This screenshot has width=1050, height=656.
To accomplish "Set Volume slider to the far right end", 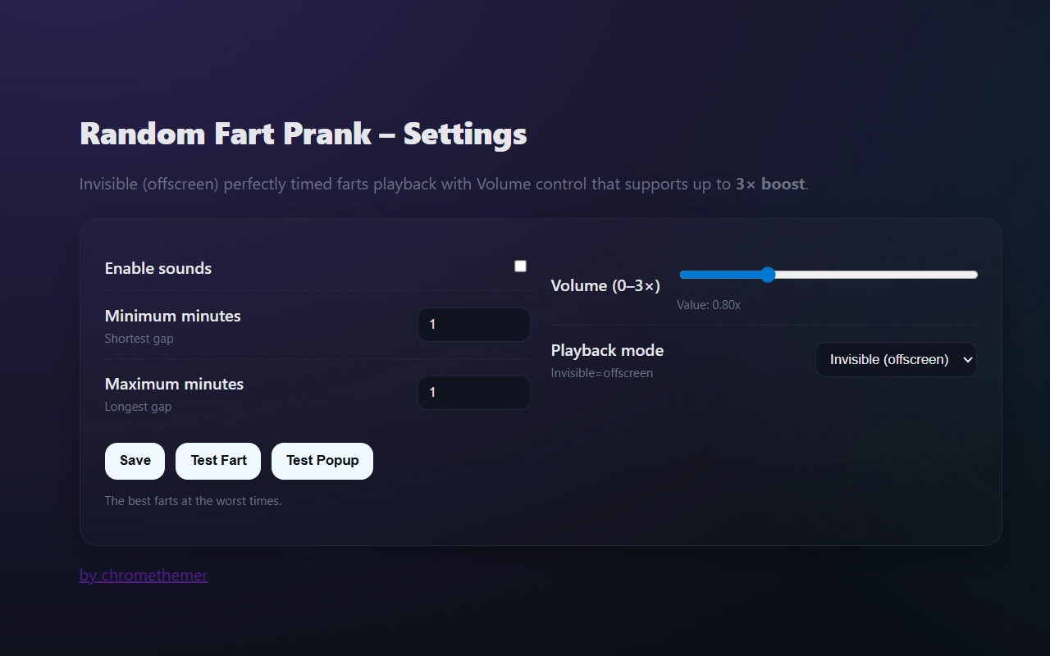I will [x=974, y=275].
